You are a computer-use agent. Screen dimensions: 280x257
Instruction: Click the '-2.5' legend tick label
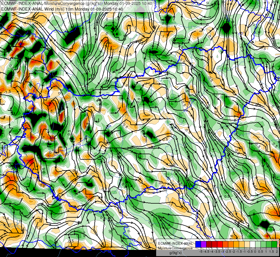[228, 252]
